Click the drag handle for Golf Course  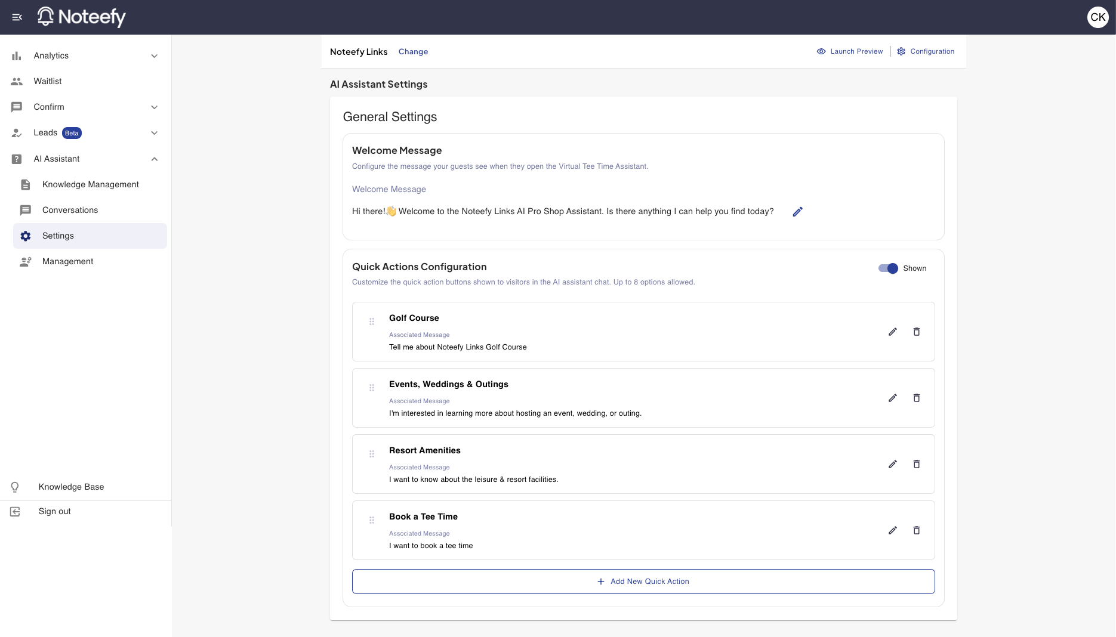[x=372, y=321]
